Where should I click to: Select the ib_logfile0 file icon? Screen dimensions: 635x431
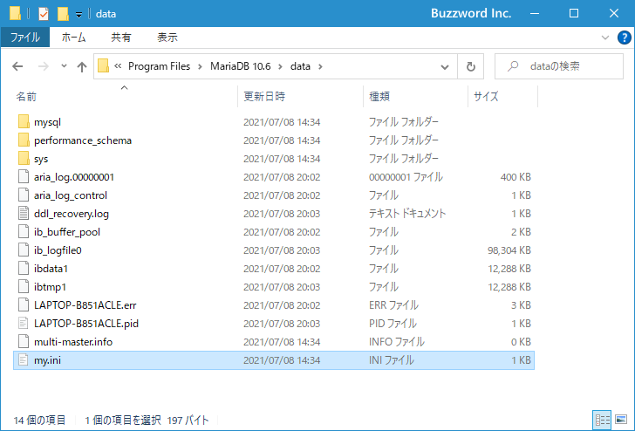[24, 250]
